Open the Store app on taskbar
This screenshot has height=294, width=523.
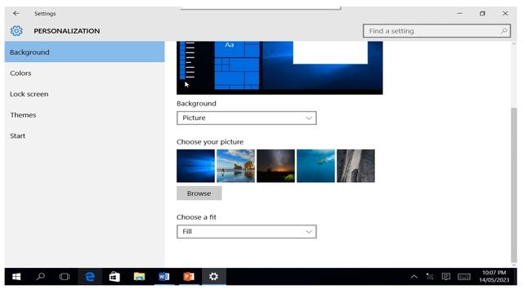(114, 277)
